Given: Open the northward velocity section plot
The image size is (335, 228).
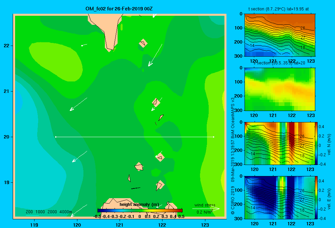Looking at the screenshot, I should 280,143.
